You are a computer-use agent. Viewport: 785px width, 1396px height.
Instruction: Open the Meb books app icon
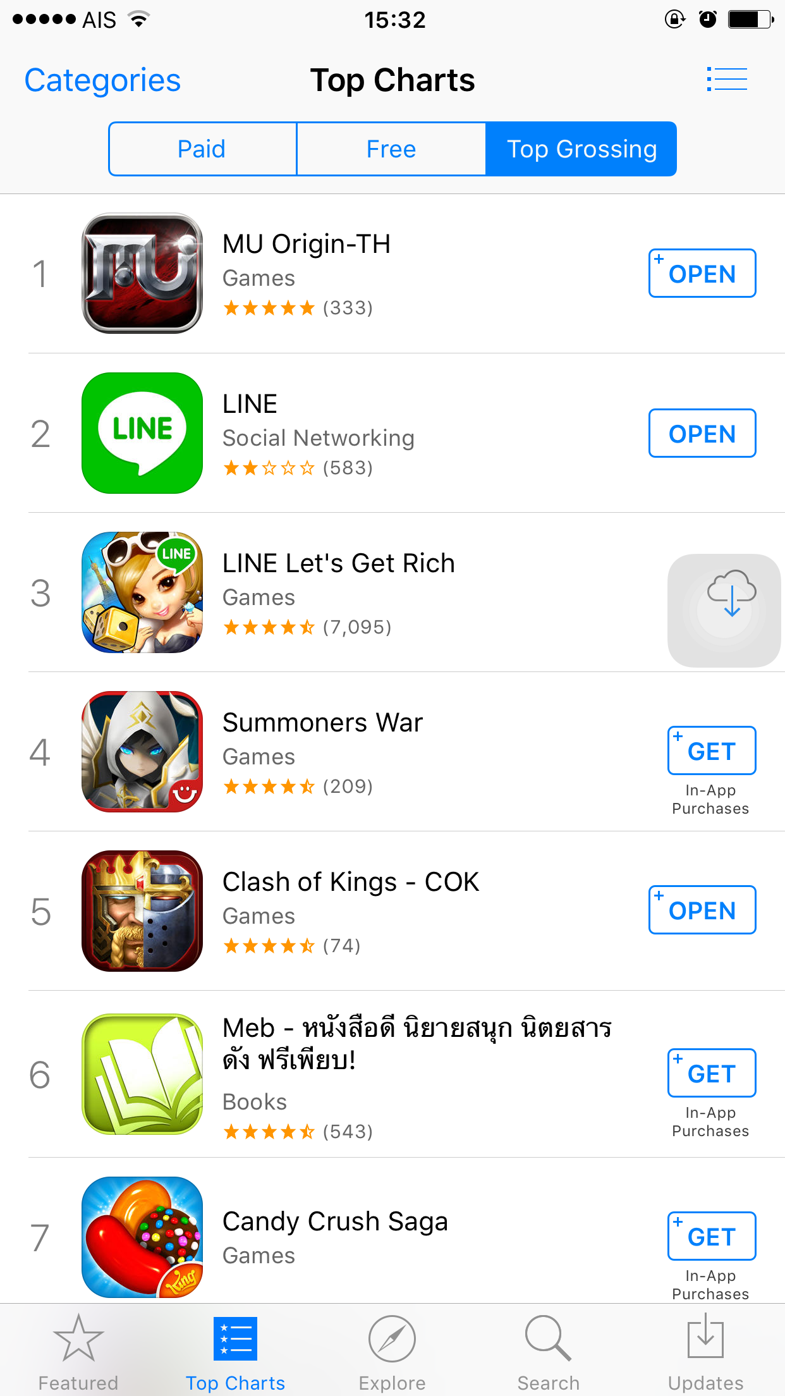142,1074
